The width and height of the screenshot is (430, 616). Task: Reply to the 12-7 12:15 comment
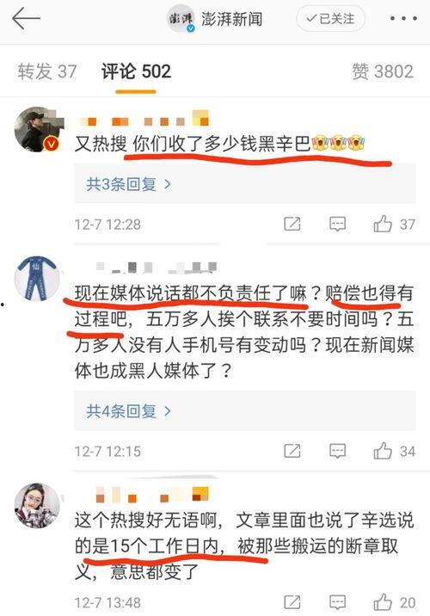(337, 451)
